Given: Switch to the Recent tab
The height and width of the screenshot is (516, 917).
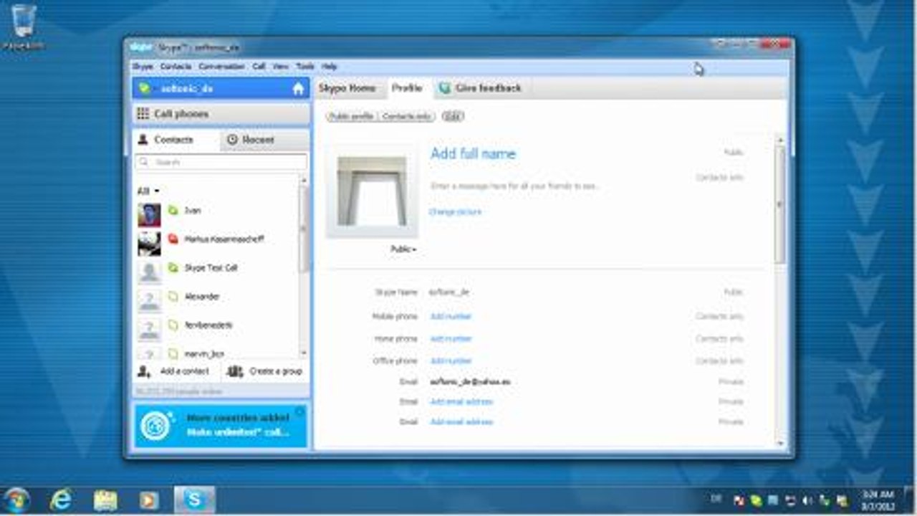Looking at the screenshot, I should pyautogui.click(x=264, y=140).
